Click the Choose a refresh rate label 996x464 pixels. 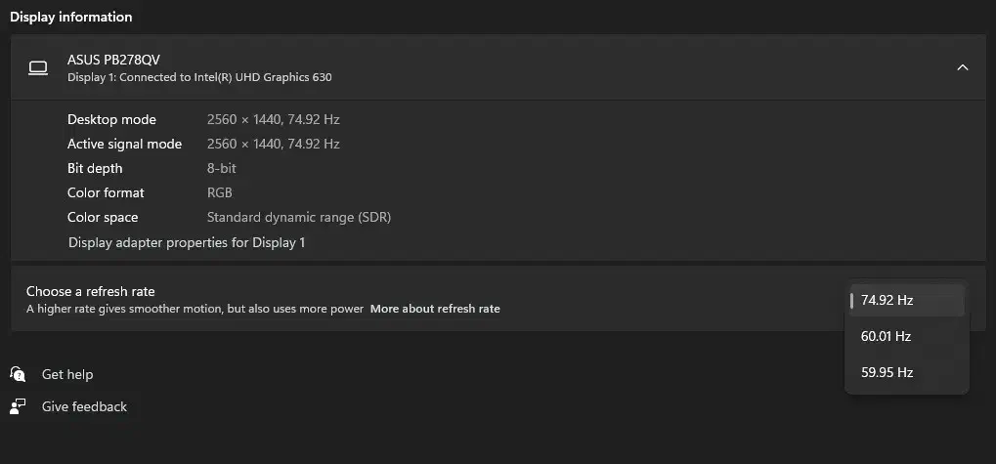(91, 291)
